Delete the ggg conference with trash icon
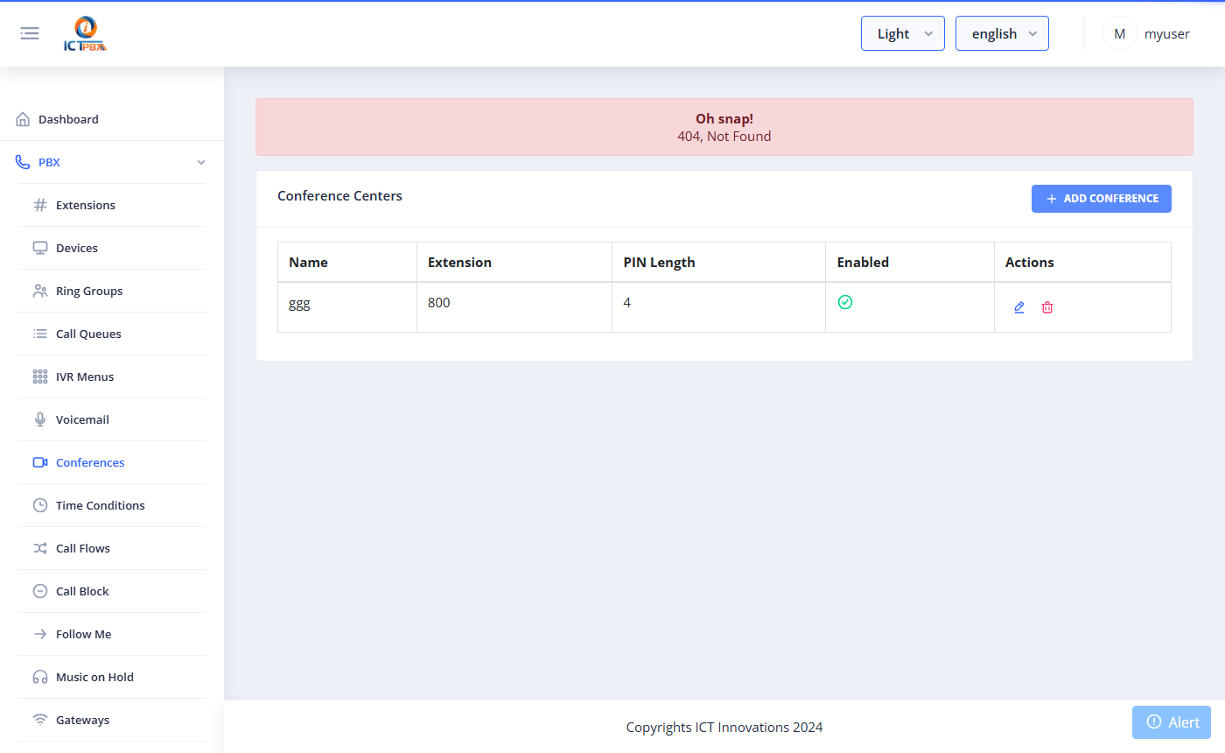This screenshot has width=1225, height=753. [x=1047, y=307]
